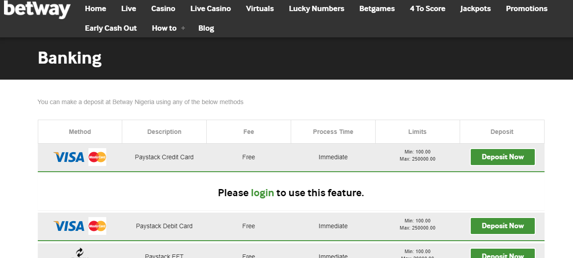This screenshot has height=258, width=573.
Task: Open Early Cash Out page
Action: [x=111, y=28]
